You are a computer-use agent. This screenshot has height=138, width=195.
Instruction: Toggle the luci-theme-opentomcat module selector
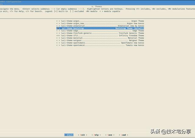tap(58, 45)
